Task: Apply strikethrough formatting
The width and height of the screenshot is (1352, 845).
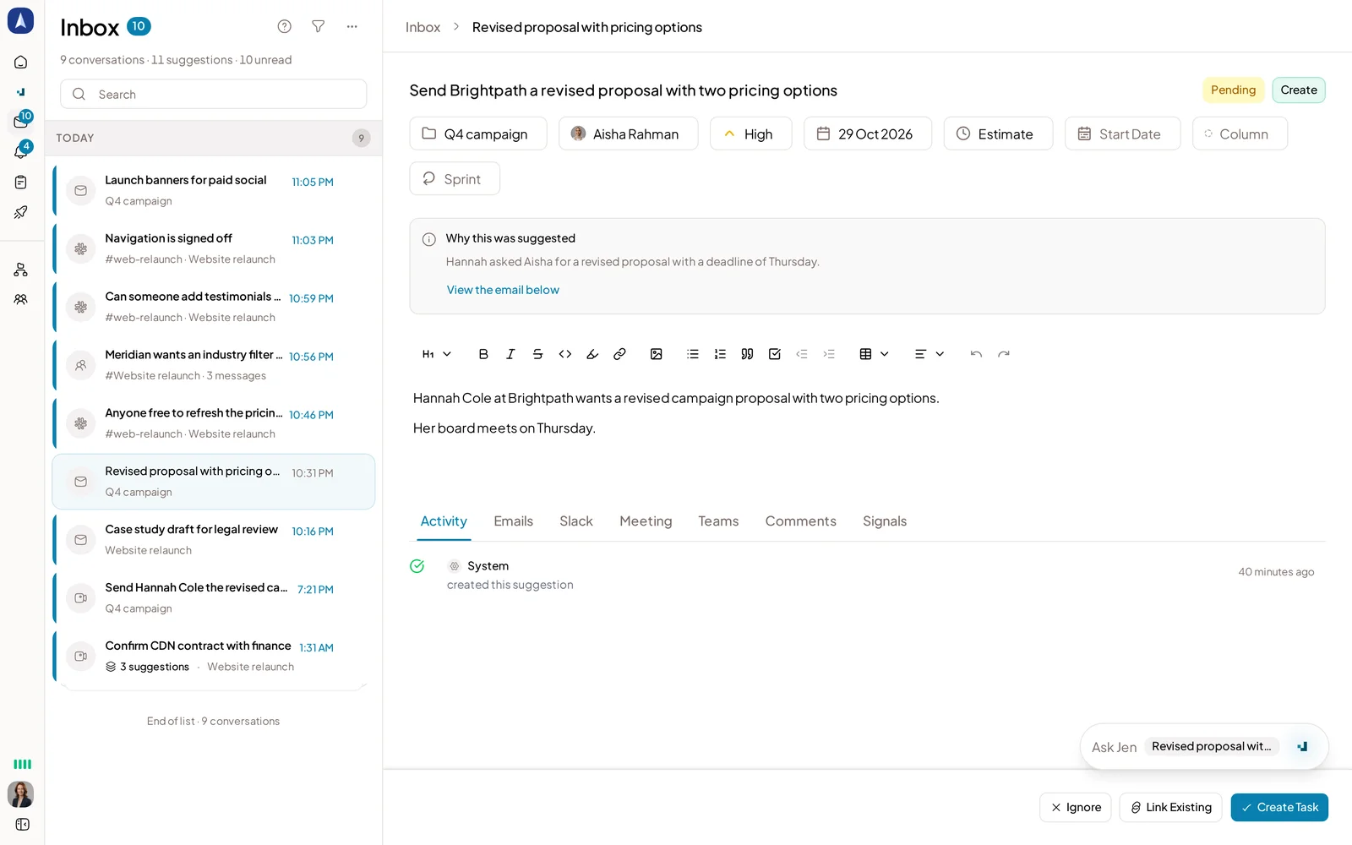Action: 537,354
